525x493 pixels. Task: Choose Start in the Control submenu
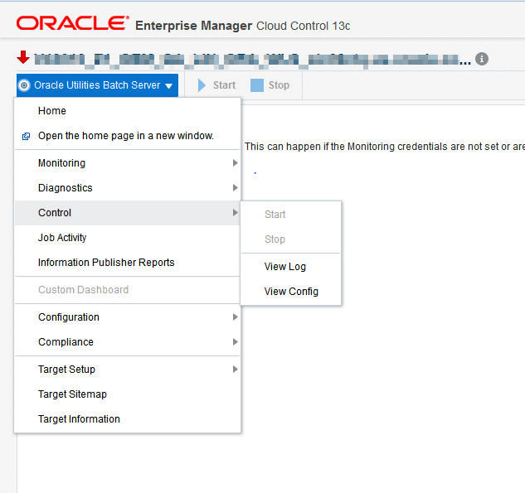(290, 214)
